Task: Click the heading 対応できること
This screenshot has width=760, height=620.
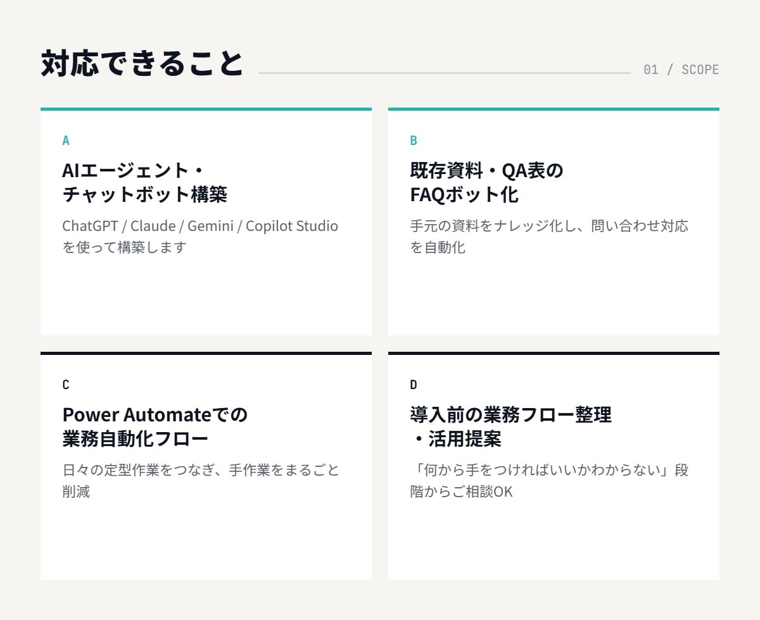Action: [x=142, y=64]
